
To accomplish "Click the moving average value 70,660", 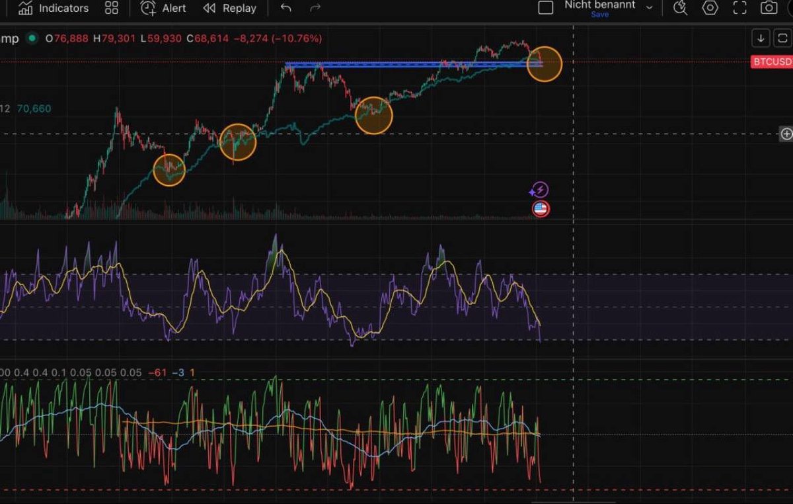I will (33, 109).
